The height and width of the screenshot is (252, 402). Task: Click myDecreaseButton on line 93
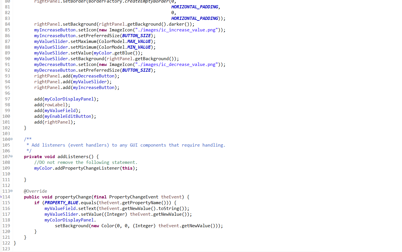click(94, 76)
